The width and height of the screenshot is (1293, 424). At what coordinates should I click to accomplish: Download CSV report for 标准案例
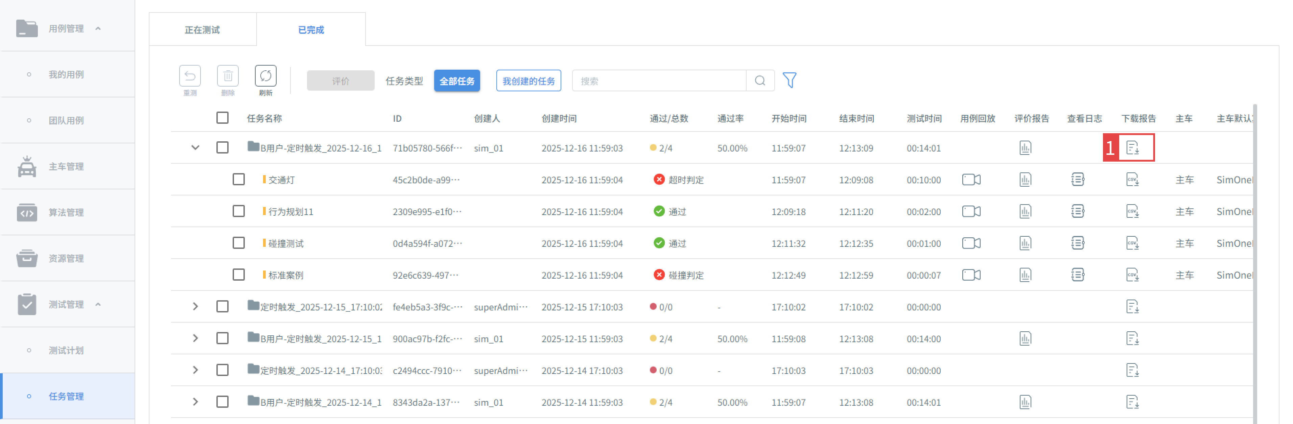[1132, 275]
